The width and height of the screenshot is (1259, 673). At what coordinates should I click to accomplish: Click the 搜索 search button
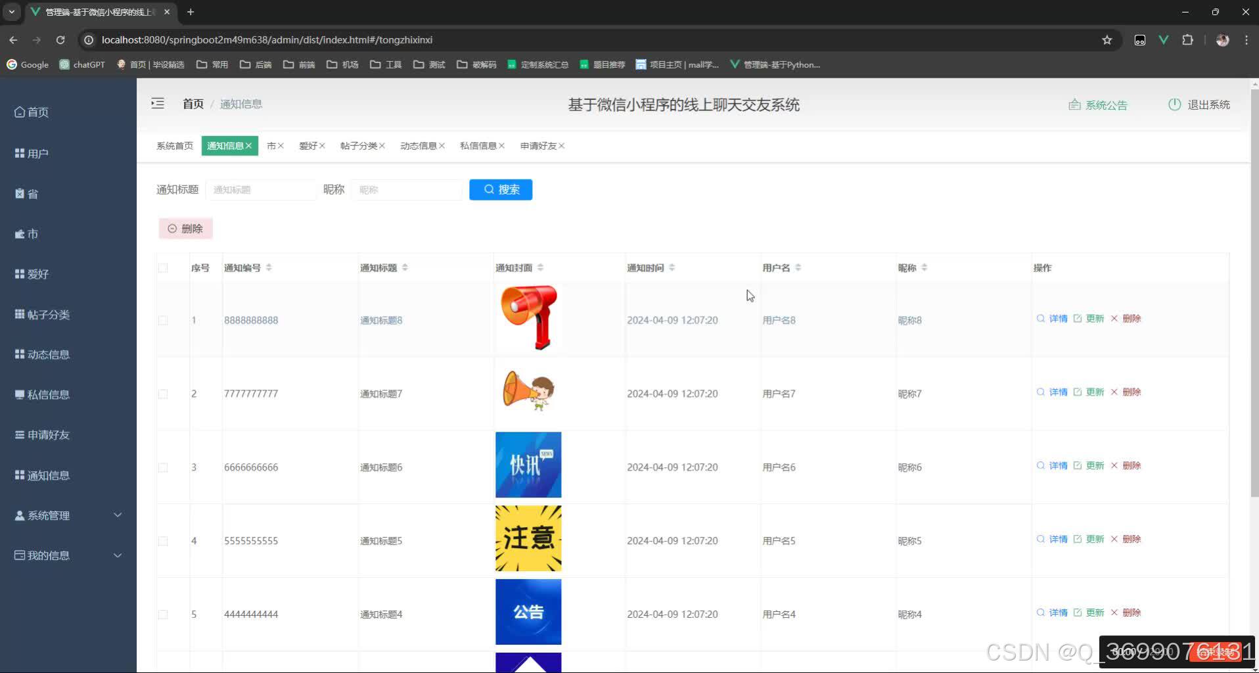coord(500,189)
